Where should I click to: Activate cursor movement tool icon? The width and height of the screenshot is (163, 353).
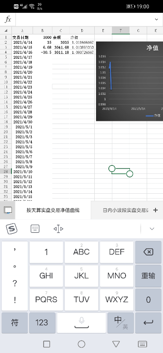(58, 229)
